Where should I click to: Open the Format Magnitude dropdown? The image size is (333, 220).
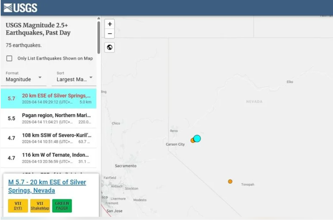(24, 79)
